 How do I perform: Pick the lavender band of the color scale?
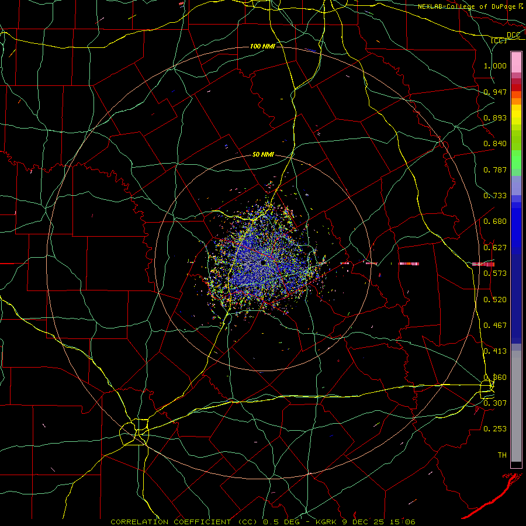coord(516,185)
